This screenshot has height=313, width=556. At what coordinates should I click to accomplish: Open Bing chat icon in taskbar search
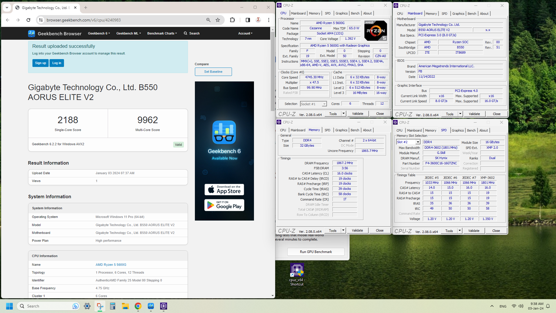[x=75, y=306]
